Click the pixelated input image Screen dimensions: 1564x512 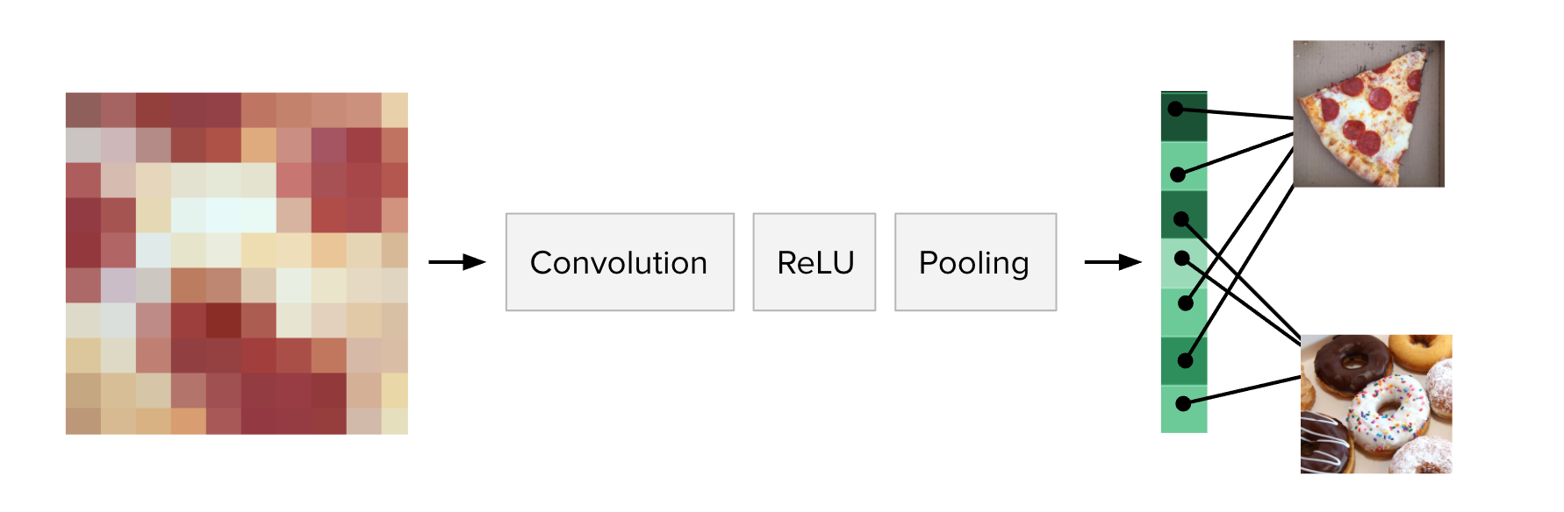tap(237, 263)
